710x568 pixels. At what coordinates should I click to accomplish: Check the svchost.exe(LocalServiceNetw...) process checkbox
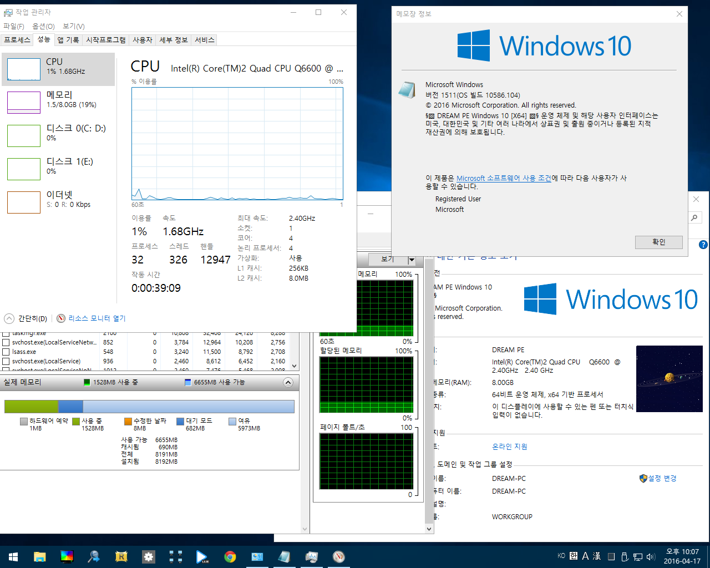click(6, 342)
